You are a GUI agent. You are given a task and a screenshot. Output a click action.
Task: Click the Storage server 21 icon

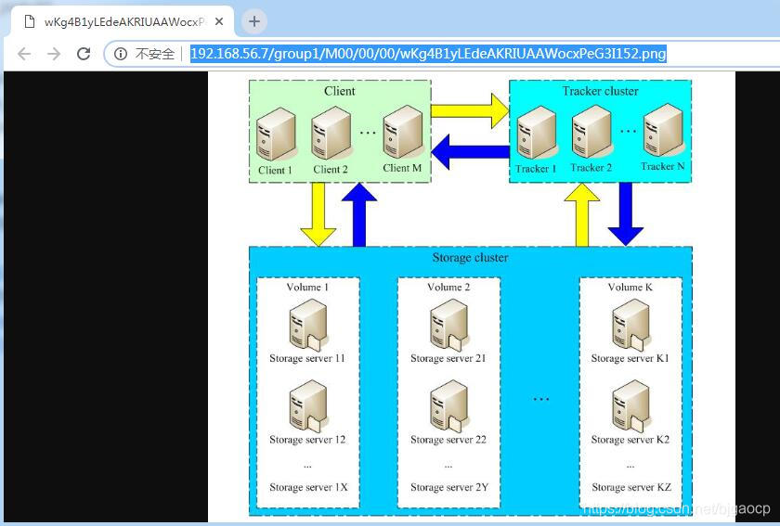[449, 325]
